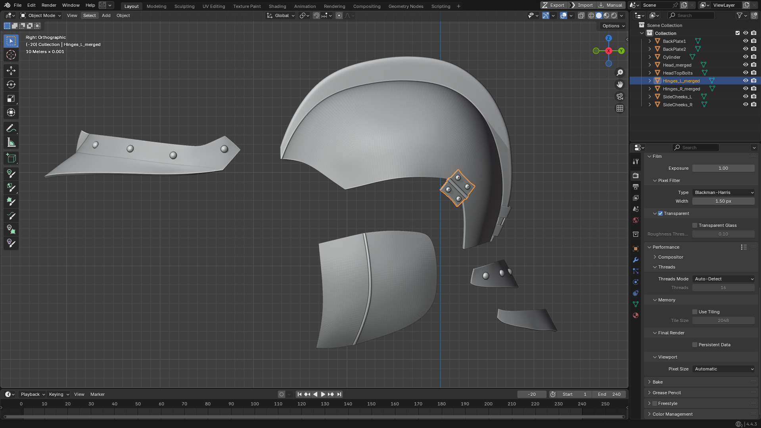Activate the Scale tool

coord(11,98)
